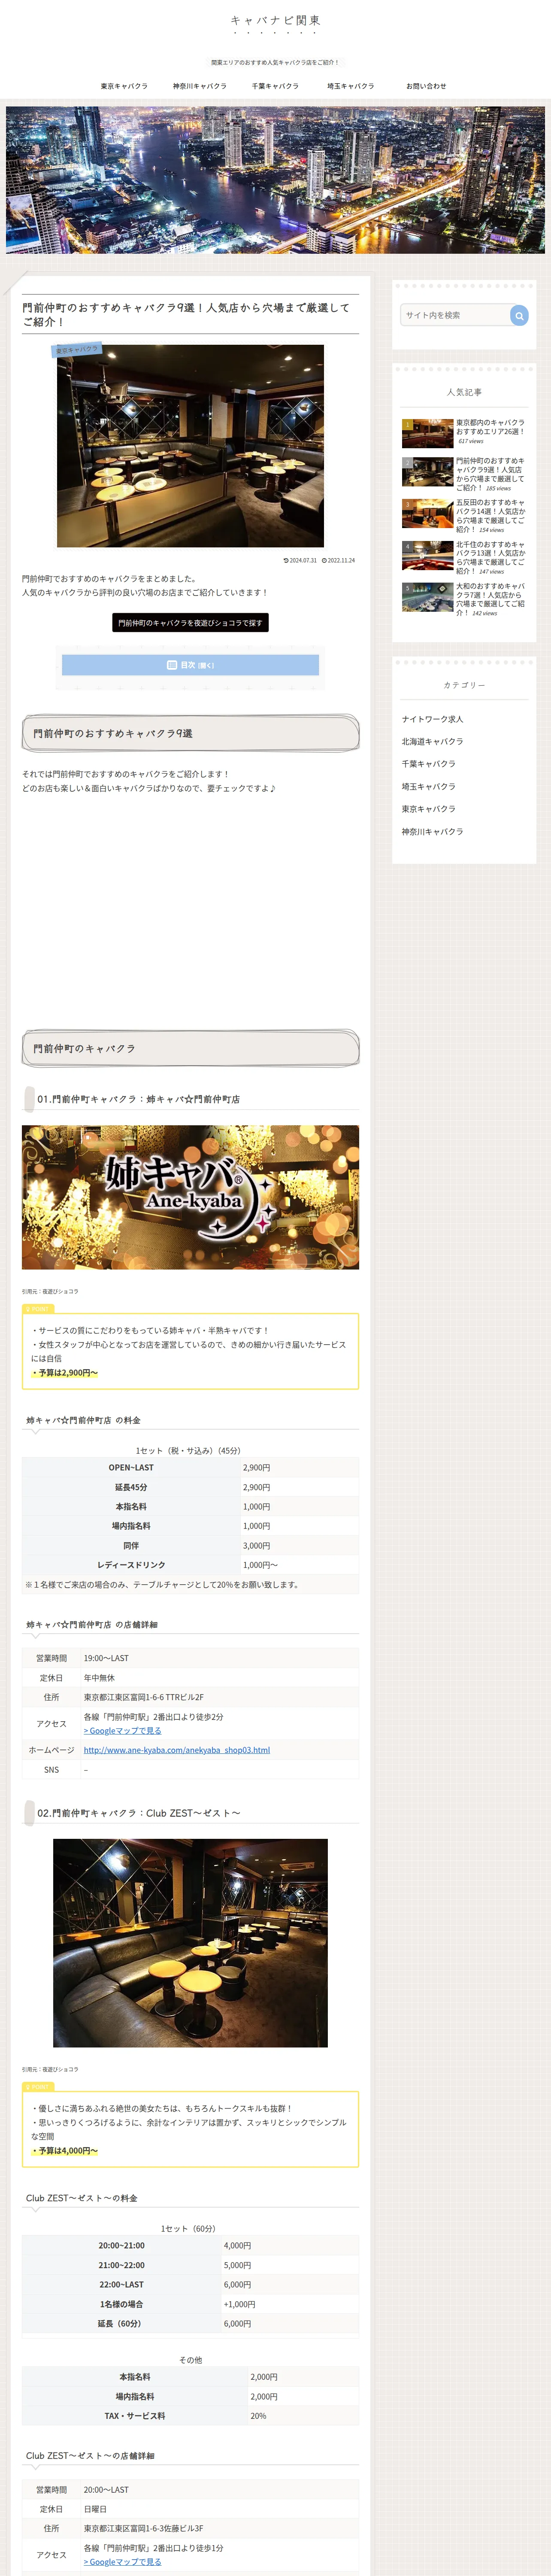Click the 予算は4,000円〜 highlighted text
Viewport: 551px width, 2576px height.
65,2151
